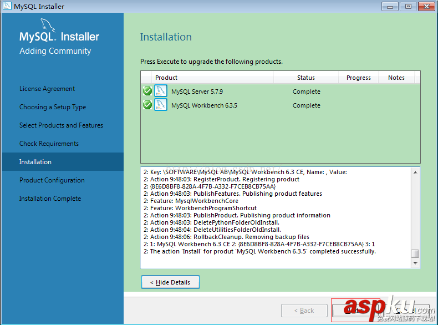Click the Installation page heading
Viewport: 438px width, 325px height.
[166, 37]
